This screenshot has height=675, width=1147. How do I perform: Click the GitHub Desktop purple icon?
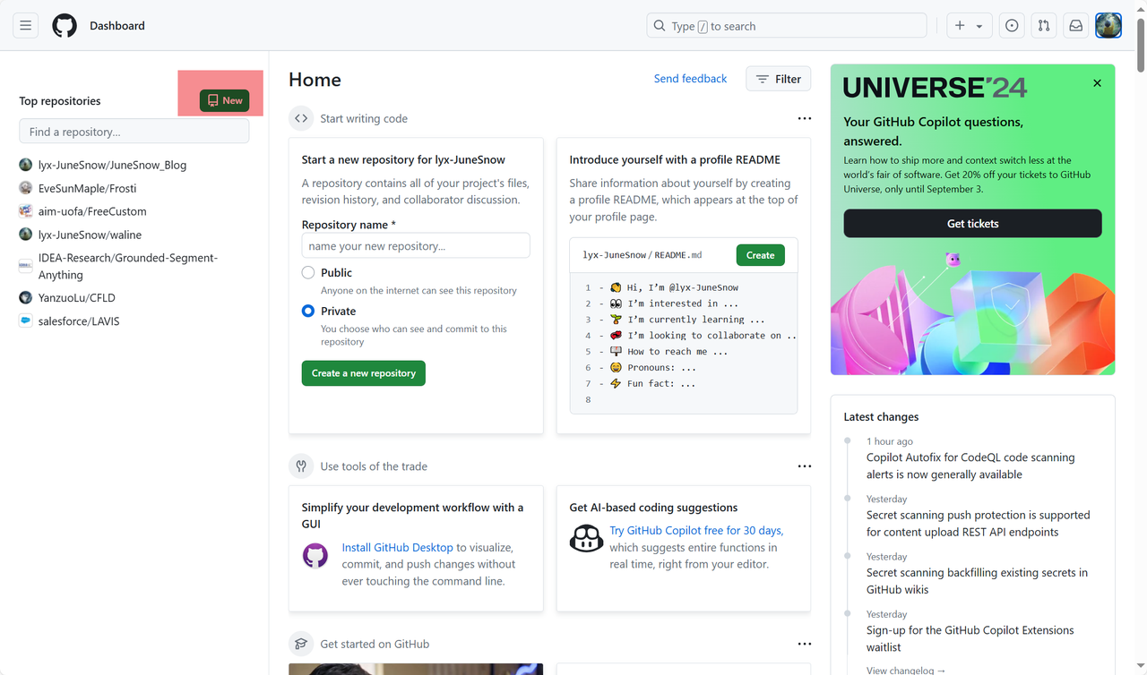point(315,556)
